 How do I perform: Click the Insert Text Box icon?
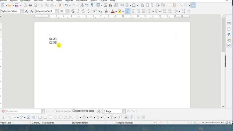[115, 5]
